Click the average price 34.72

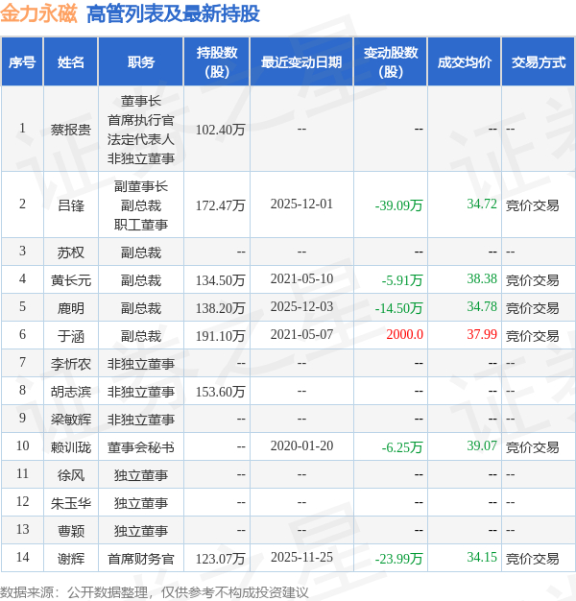click(482, 204)
